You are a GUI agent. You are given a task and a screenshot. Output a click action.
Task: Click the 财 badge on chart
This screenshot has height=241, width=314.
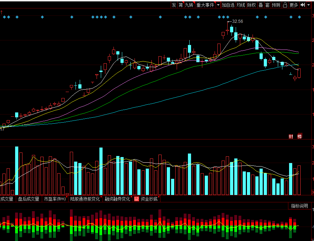[291, 136]
